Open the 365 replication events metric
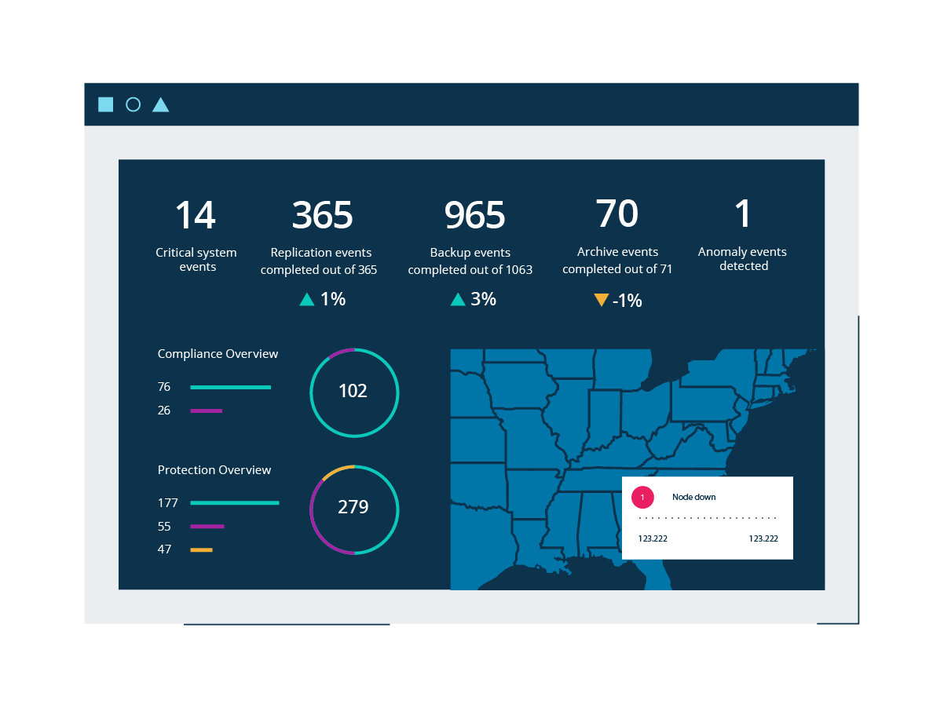 pyautogui.click(x=322, y=215)
